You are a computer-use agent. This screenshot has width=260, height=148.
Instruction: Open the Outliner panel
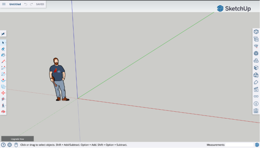click(256, 39)
